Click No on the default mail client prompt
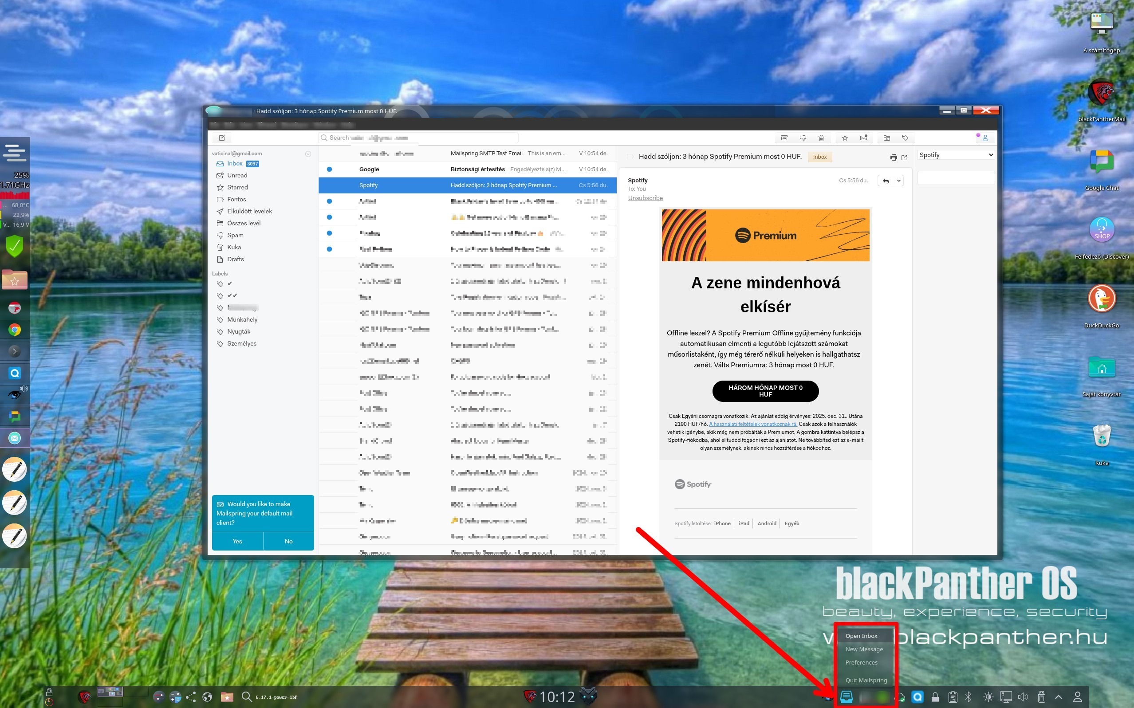1134x708 pixels. [x=288, y=541]
